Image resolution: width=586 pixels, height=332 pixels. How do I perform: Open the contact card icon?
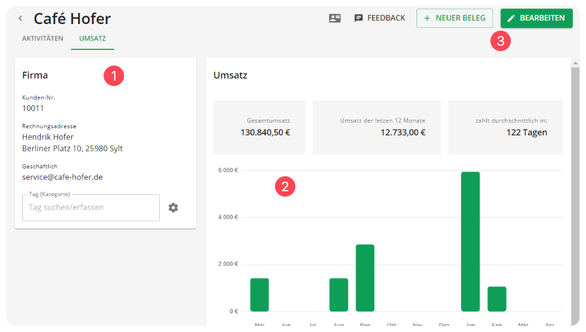click(335, 18)
